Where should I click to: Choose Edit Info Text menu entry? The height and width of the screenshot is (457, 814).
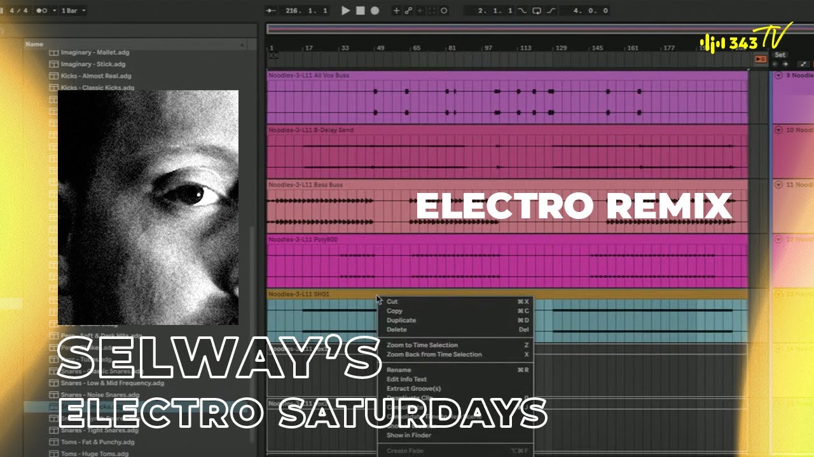pyautogui.click(x=455, y=379)
